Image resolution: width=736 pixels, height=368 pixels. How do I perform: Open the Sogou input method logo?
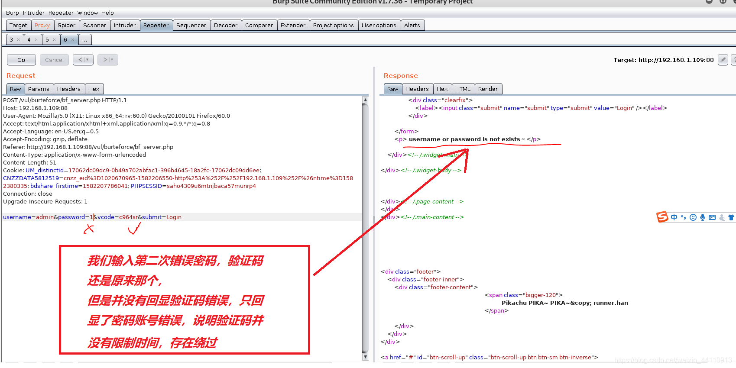click(x=662, y=217)
